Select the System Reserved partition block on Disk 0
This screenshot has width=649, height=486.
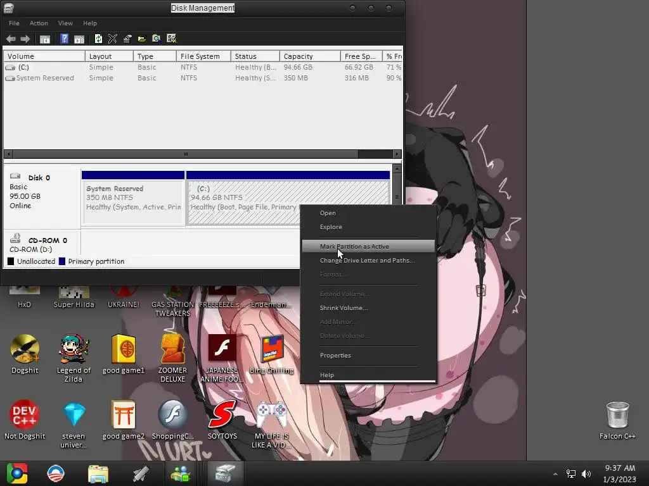[x=133, y=198]
